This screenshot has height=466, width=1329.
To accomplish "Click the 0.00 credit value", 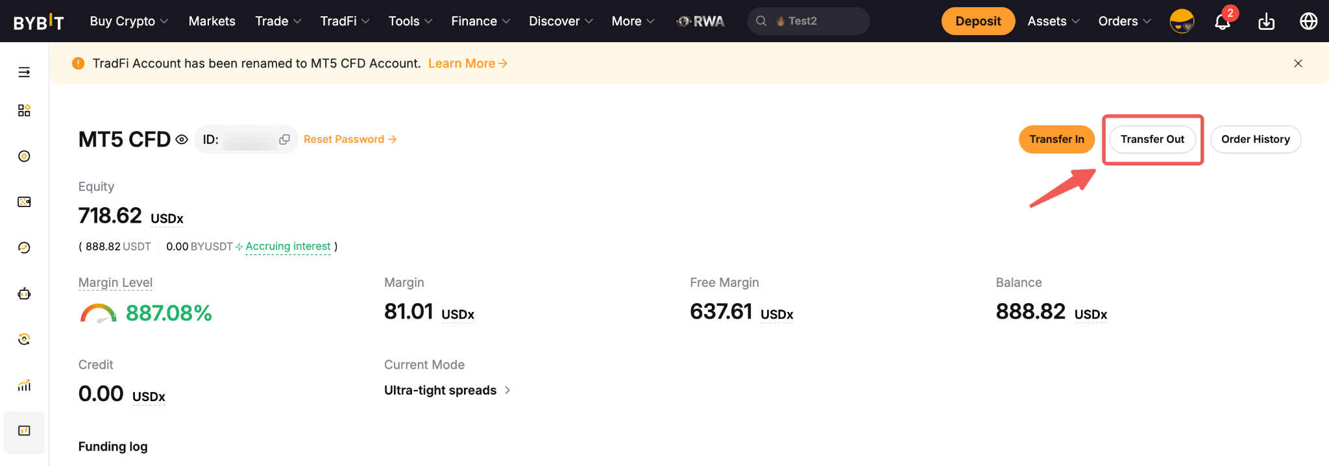I will (x=101, y=394).
